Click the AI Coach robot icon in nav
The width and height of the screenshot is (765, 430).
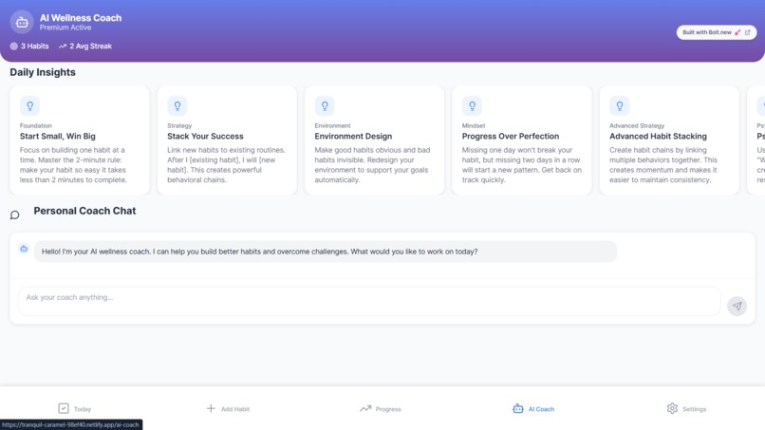point(517,408)
